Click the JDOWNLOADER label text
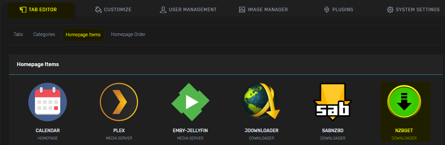 click(261, 131)
